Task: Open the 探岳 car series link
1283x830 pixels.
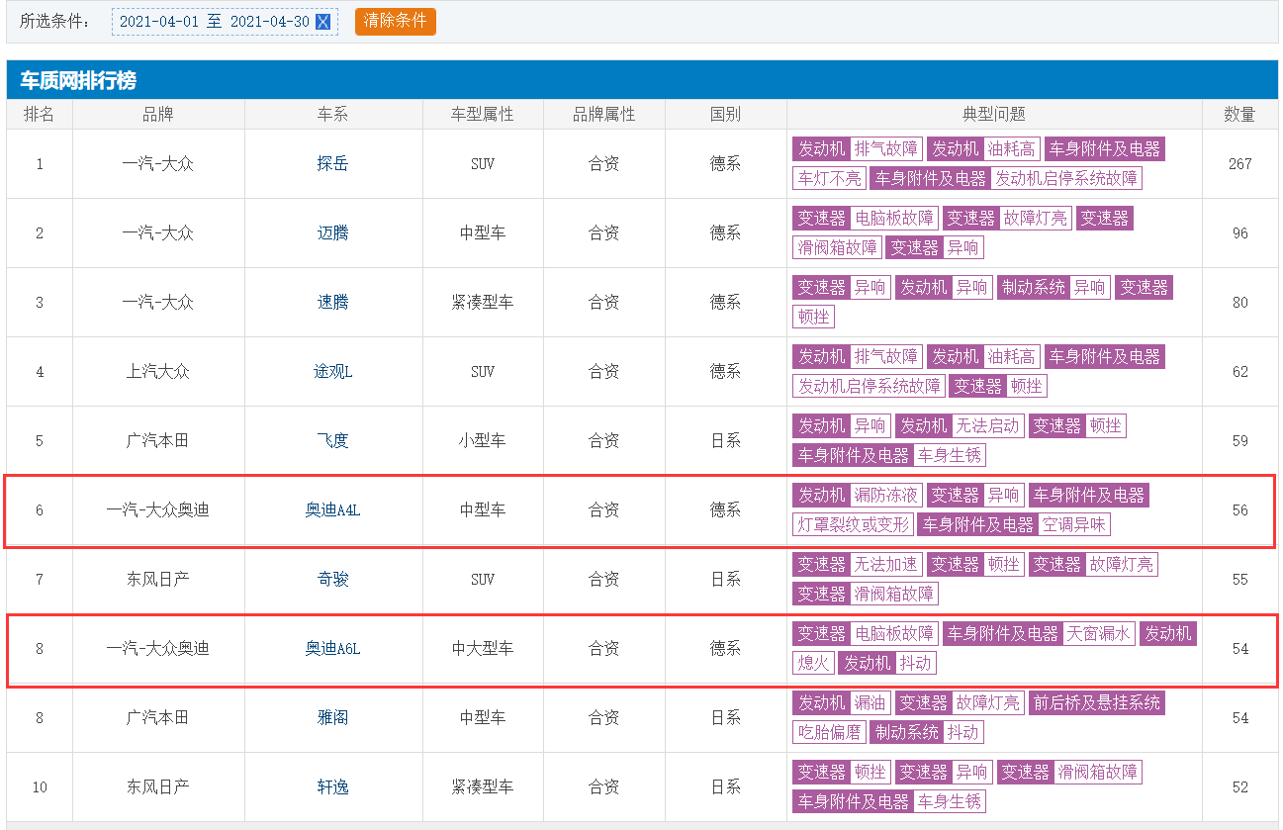Action: coord(333,164)
